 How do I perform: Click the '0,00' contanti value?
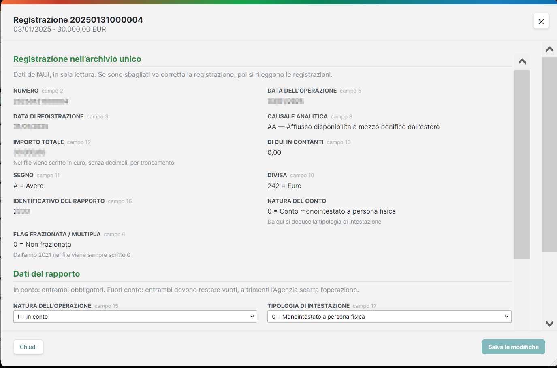(274, 153)
